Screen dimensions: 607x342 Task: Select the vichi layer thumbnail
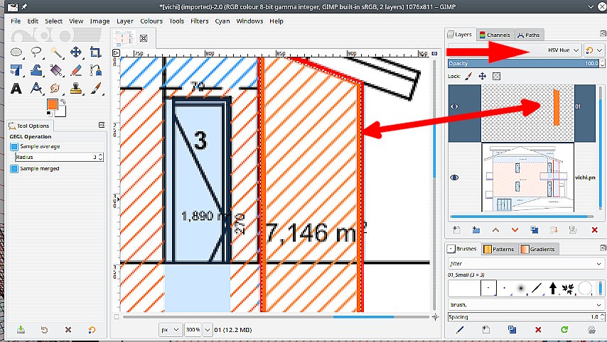tap(527, 177)
